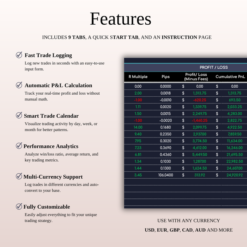
Task: Select cumulative PnL value 4,283.00
Action: (x=235, y=114)
